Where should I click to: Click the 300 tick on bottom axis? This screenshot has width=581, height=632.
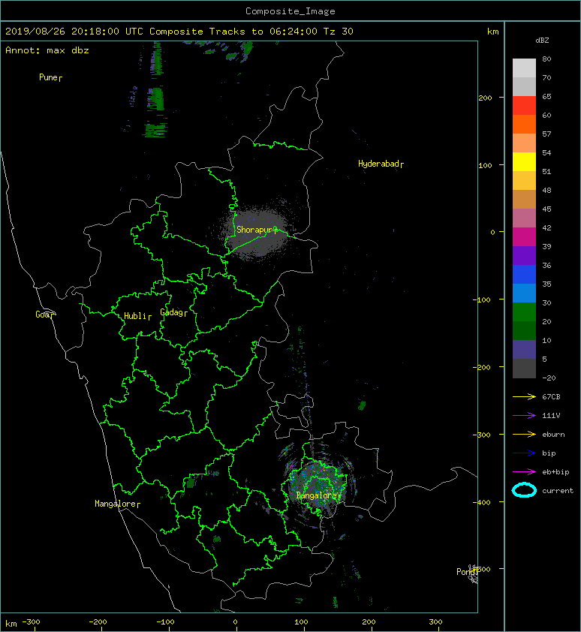435,622
